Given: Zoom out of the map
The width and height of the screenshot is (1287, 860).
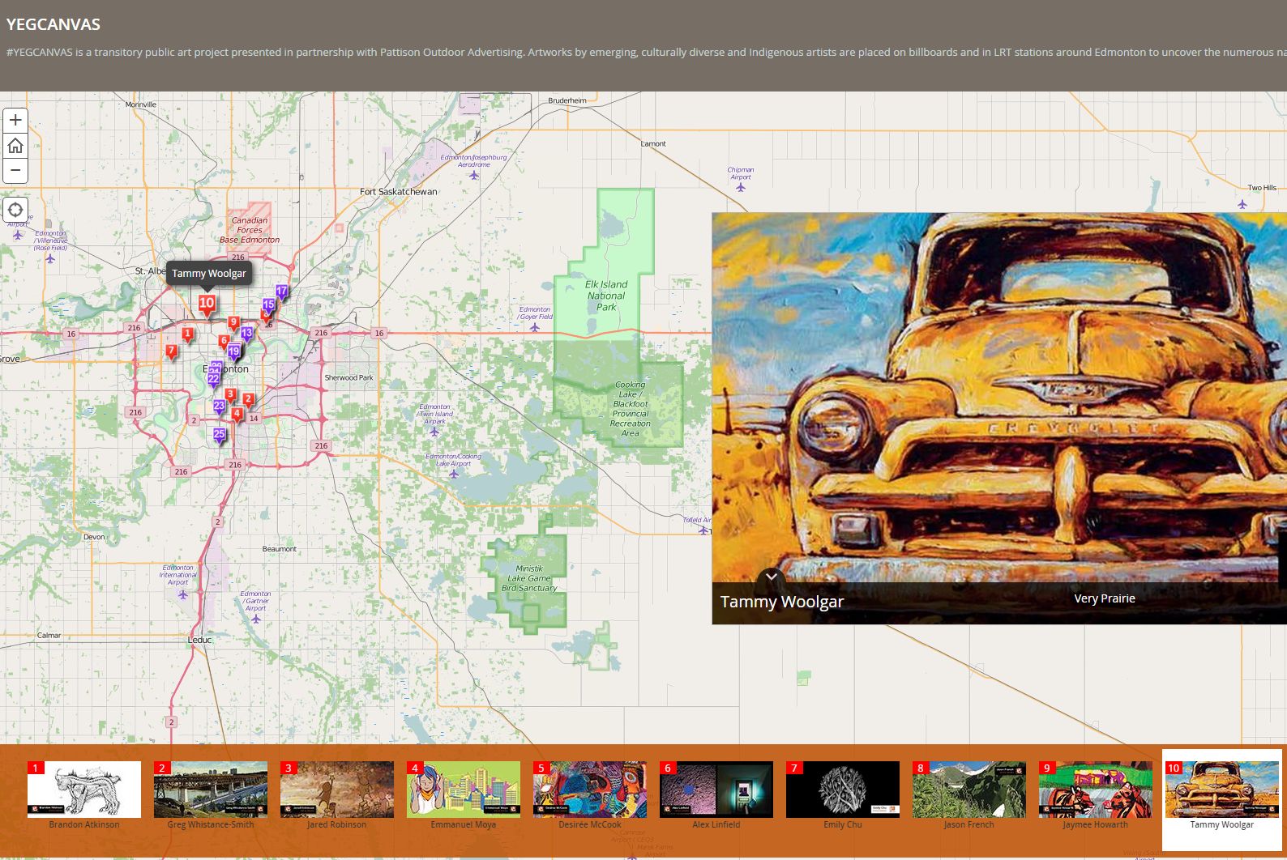Looking at the screenshot, I should (15, 170).
